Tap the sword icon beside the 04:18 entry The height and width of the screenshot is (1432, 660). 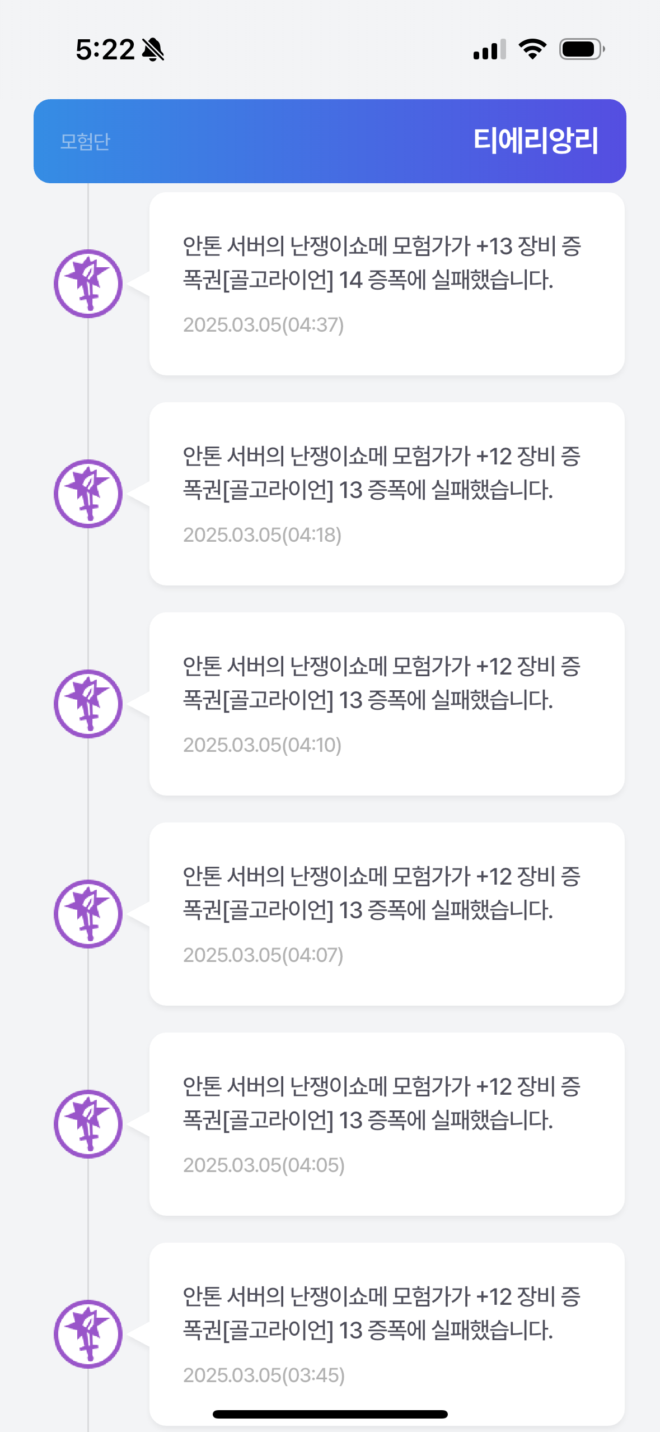click(x=88, y=494)
